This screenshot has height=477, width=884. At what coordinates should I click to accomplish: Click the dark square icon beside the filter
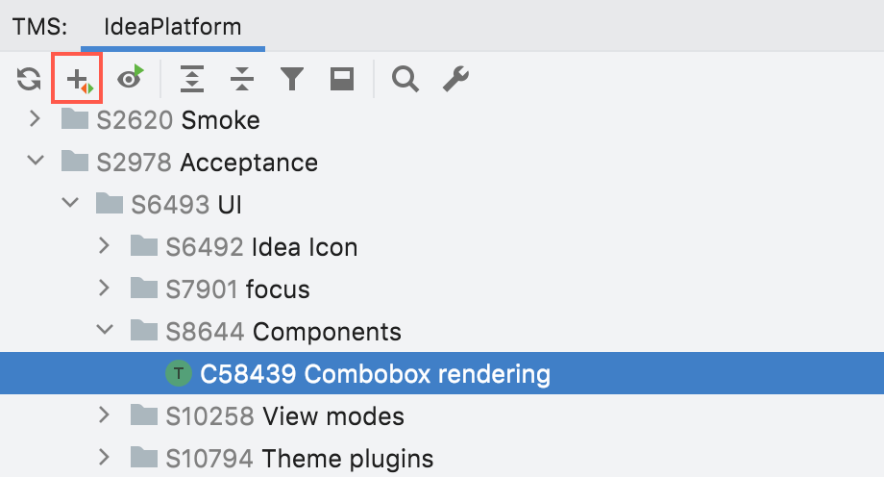(x=341, y=81)
